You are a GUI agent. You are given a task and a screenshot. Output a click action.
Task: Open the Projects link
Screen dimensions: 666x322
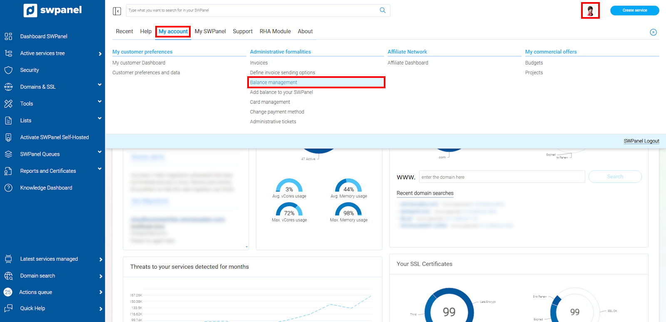coord(534,72)
